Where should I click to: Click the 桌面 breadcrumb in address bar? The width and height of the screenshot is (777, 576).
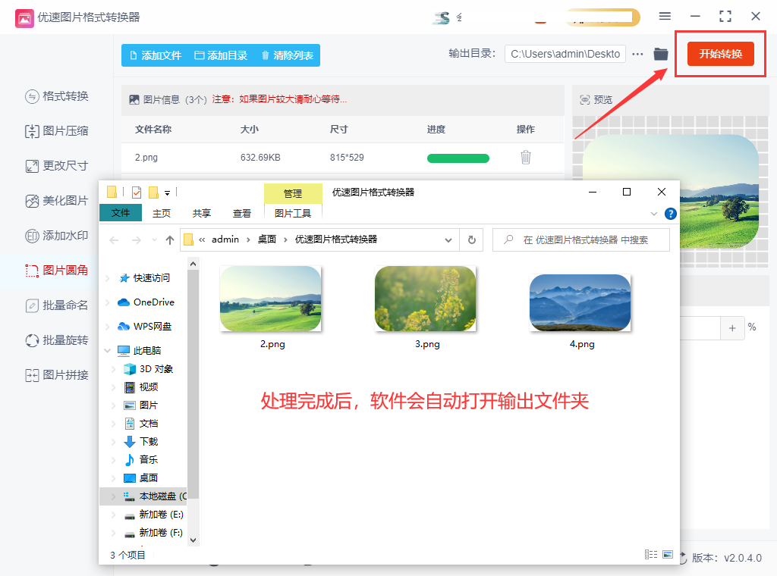266,239
